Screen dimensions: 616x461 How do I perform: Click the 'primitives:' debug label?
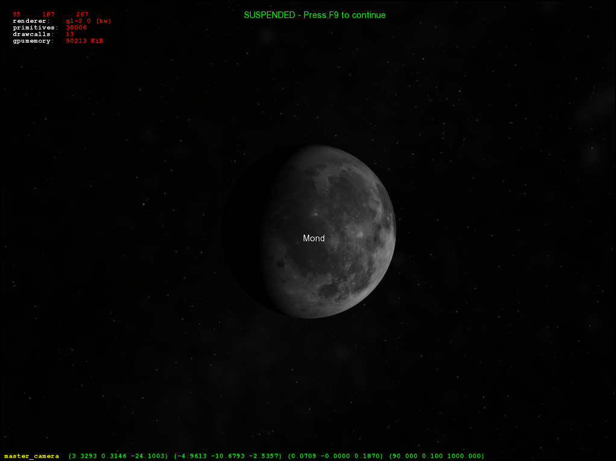pyautogui.click(x=35, y=28)
